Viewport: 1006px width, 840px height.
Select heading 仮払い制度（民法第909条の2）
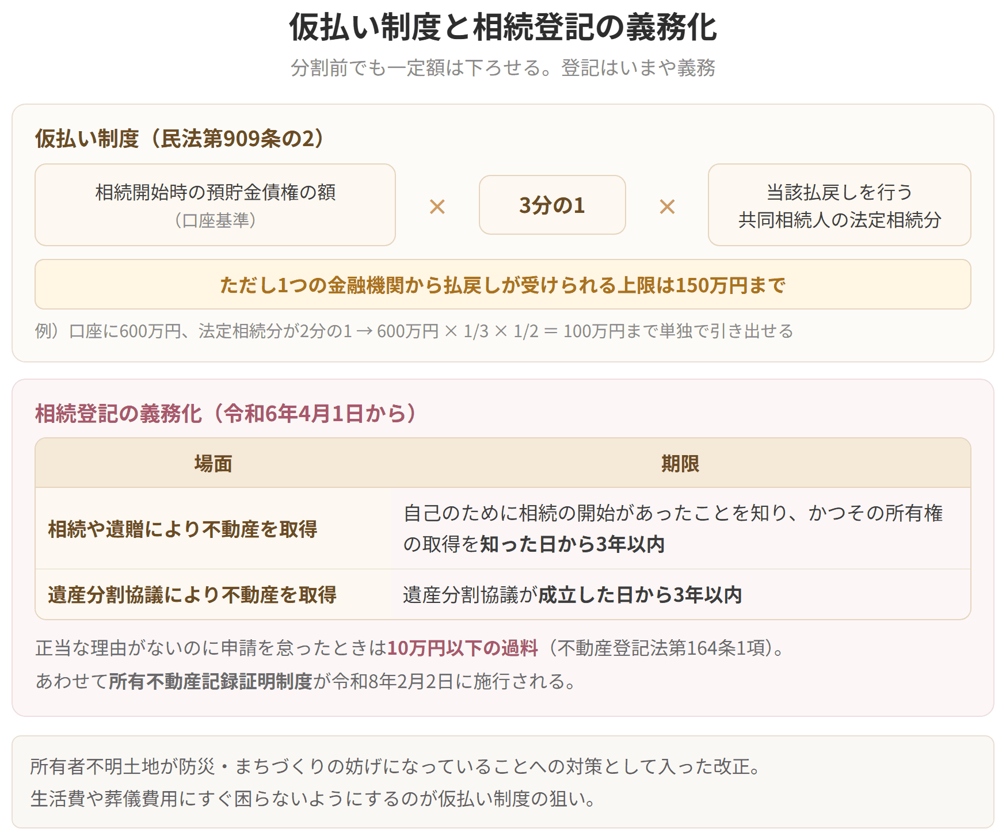pyautogui.click(x=181, y=139)
